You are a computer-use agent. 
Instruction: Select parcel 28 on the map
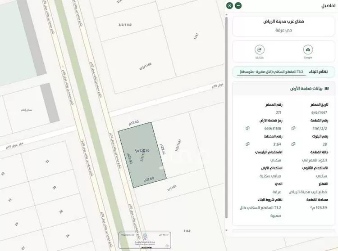click(x=61, y=211)
